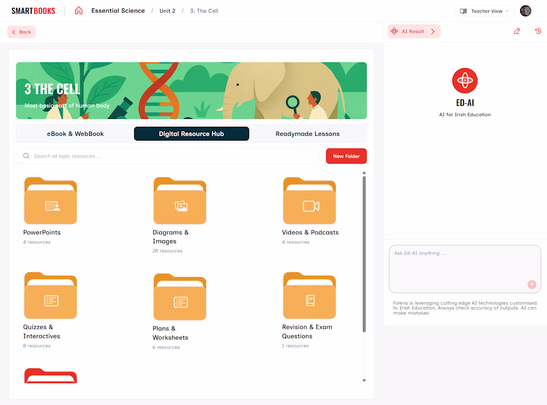The height and width of the screenshot is (405, 547).
Task: Send the Ed-AI message with arrow button
Action: pos(532,285)
